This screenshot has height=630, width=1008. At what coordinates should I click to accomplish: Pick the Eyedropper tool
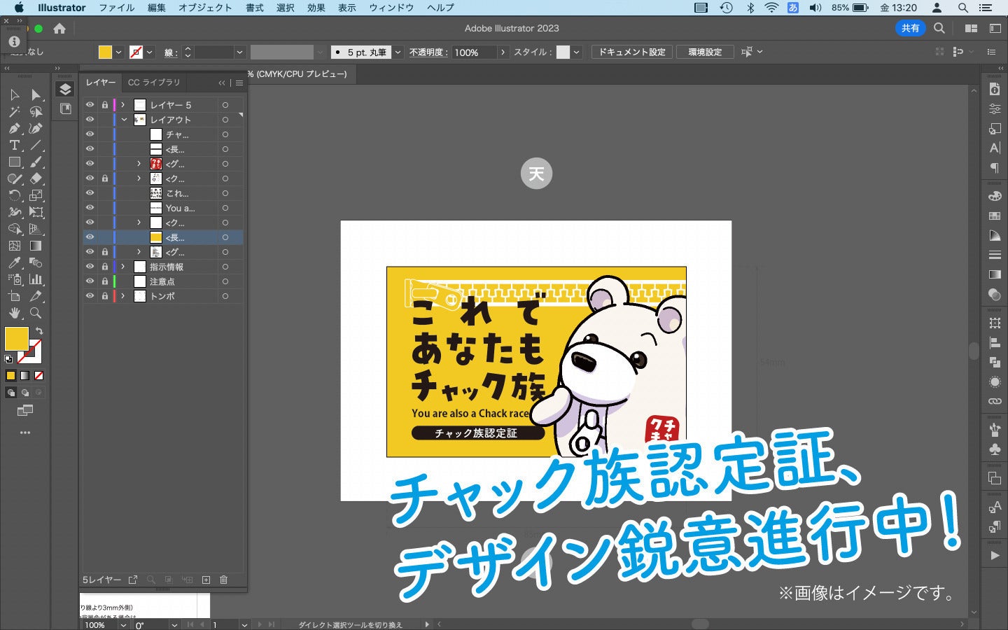[x=14, y=263]
